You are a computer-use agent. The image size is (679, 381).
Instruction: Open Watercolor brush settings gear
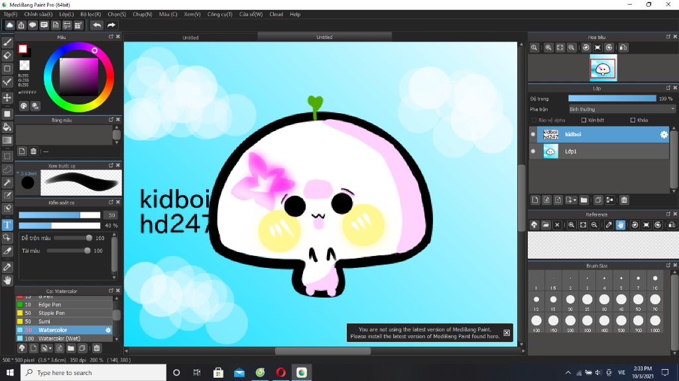[108, 330]
